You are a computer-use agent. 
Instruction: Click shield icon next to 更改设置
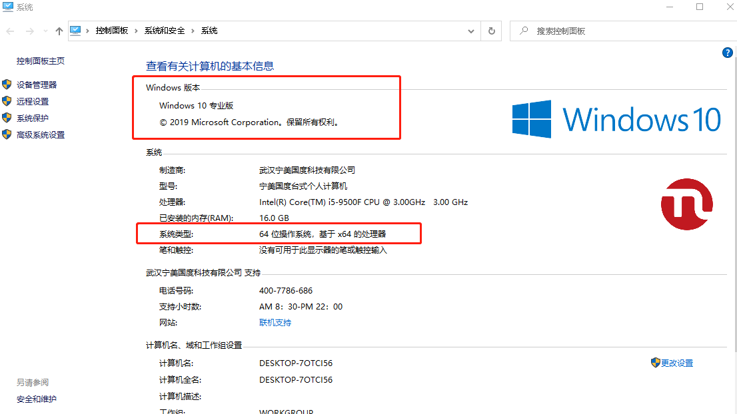(x=655, y=362)
